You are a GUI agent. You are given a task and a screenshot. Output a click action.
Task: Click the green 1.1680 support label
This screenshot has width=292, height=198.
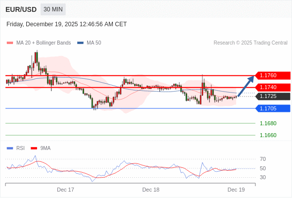click(x=268, y=123)
